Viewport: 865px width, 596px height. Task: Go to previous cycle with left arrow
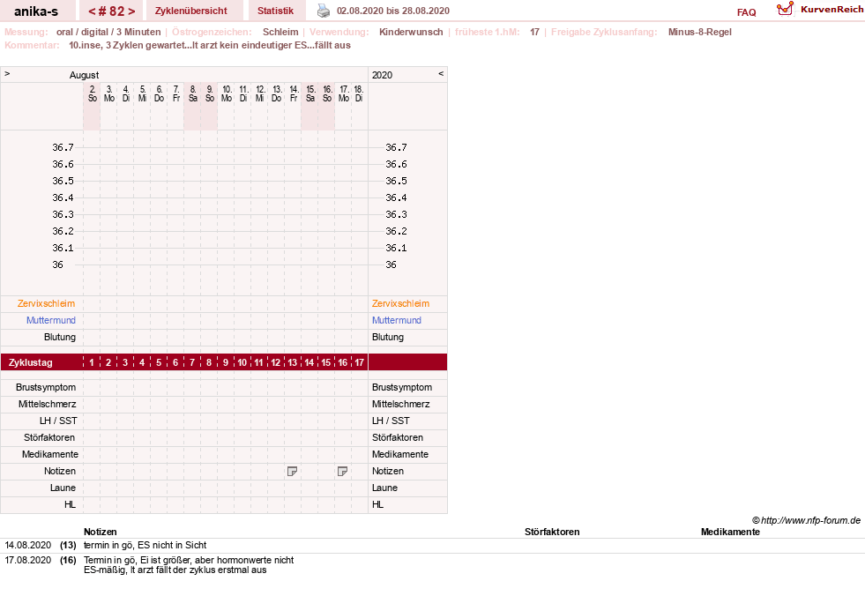[92, 11]
